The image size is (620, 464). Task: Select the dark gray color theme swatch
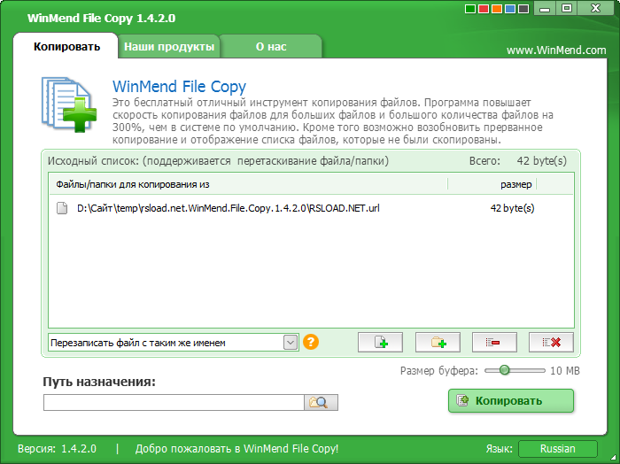tap(523, 9)
